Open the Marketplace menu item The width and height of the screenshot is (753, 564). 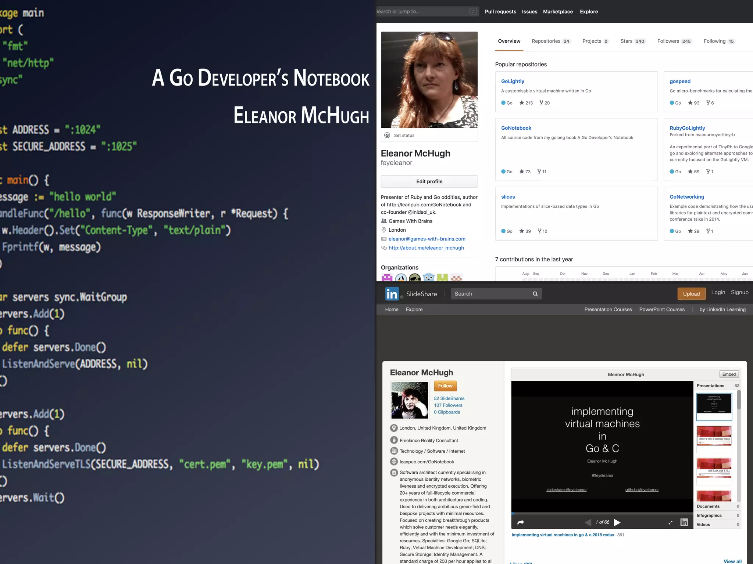(558, 12)
